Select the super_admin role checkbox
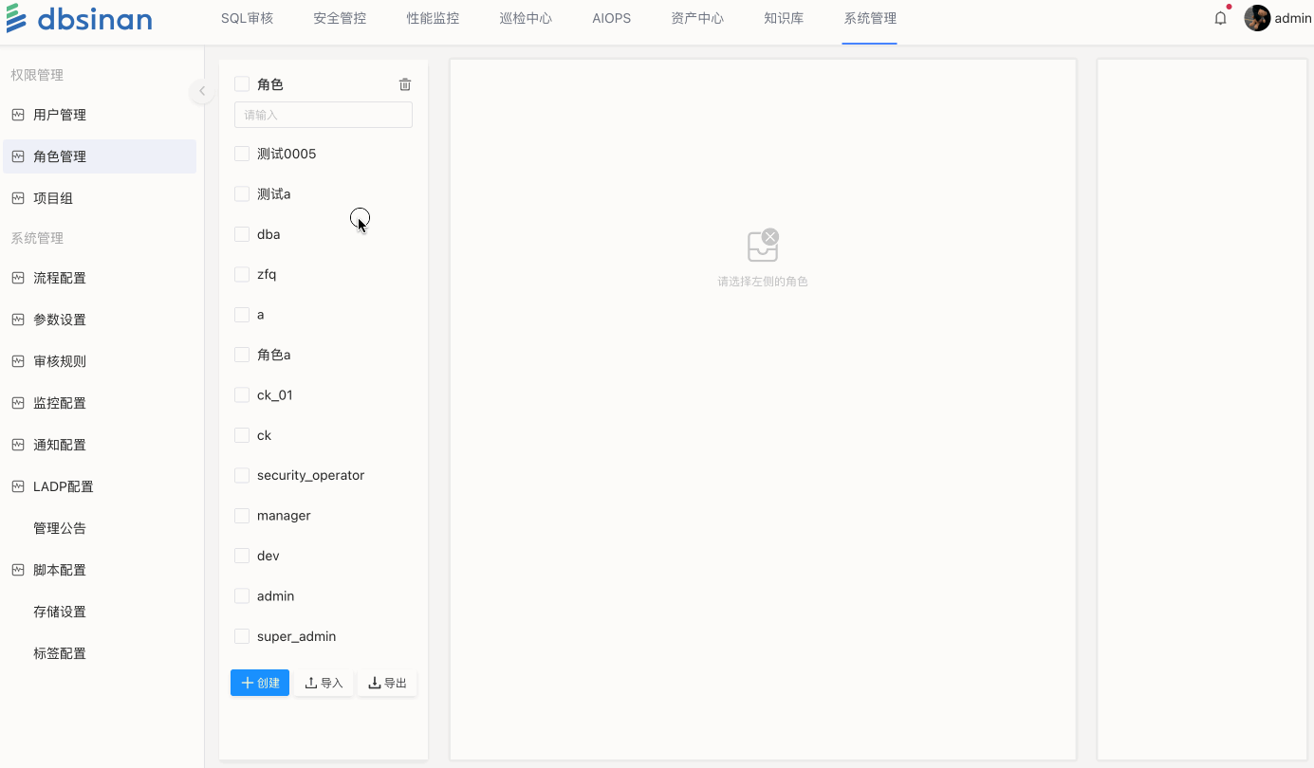1314x768 pixels. [242, 636]
